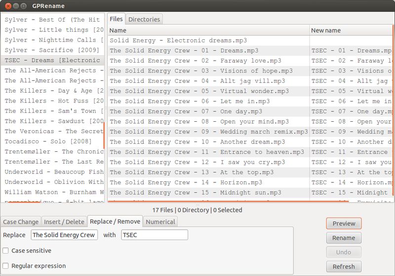The image size is (395, 276).
Task: Click the Refresh button
Action: [344, 267]
